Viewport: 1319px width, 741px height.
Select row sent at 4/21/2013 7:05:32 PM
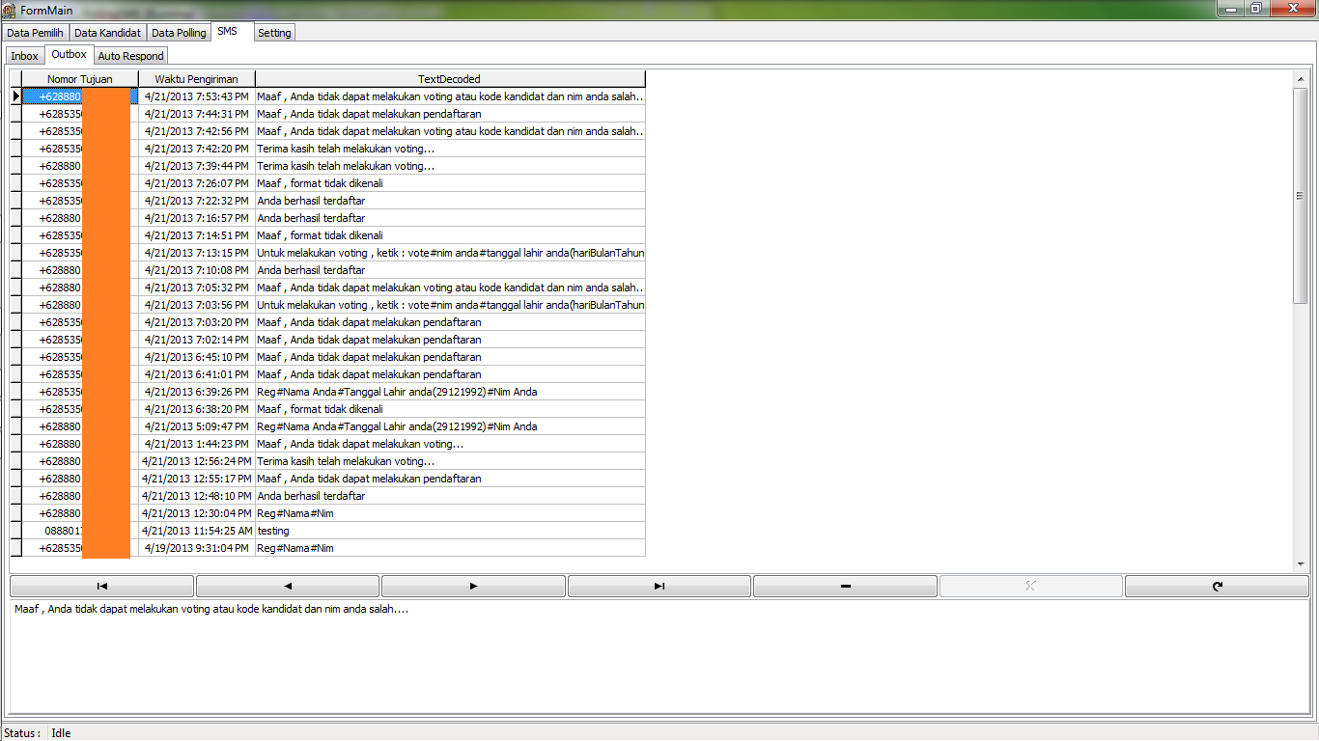[x=328, y=288]
